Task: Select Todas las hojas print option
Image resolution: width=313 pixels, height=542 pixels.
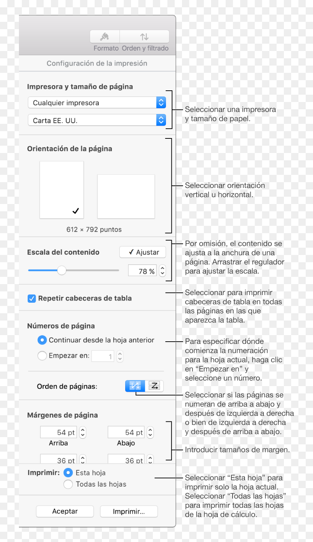Action: pos(68,484)
